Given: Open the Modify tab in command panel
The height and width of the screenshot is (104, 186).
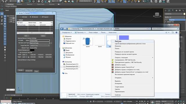Looking at the screenshot, I should click(169, 10).
